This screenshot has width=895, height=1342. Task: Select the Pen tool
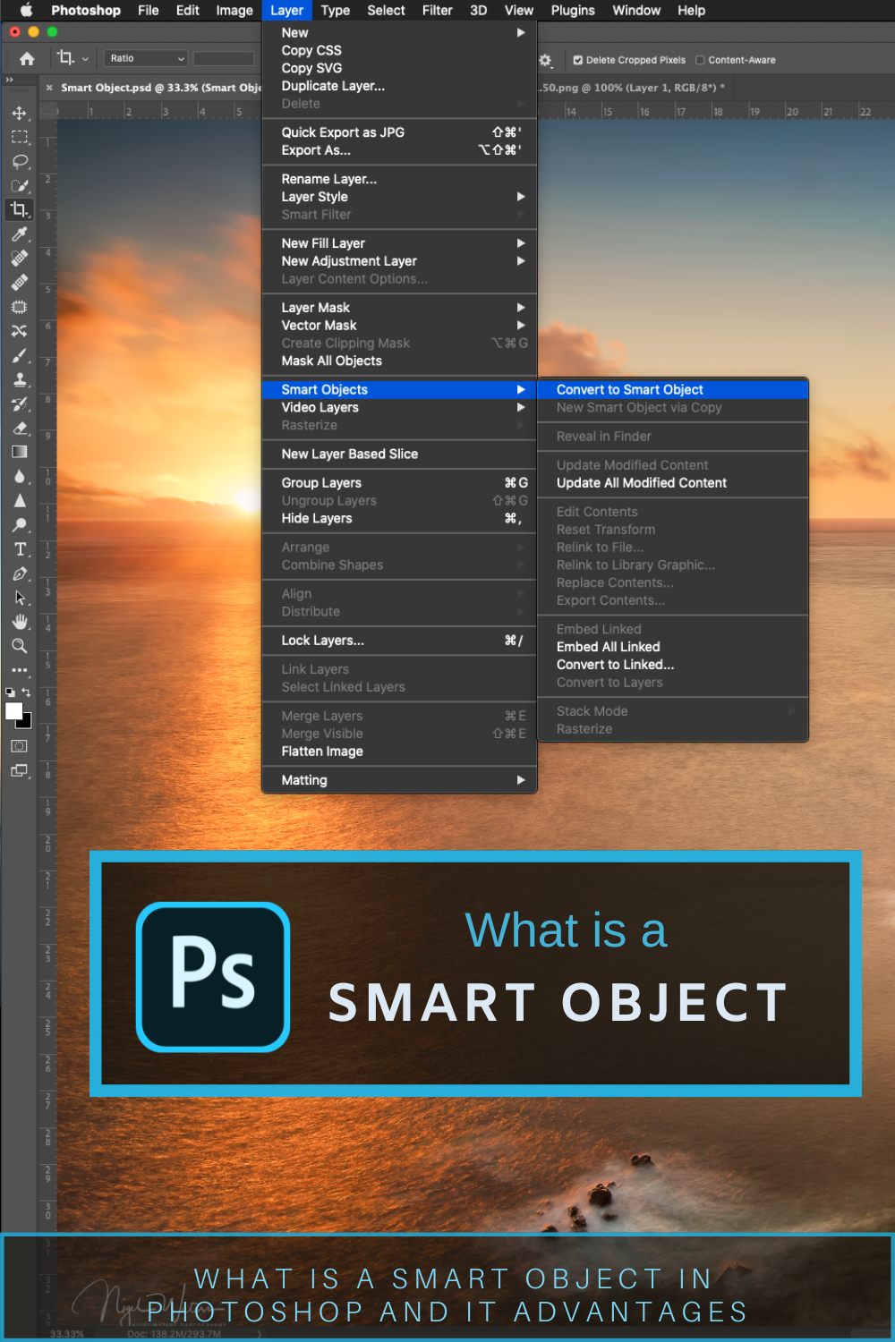[20, 573]
